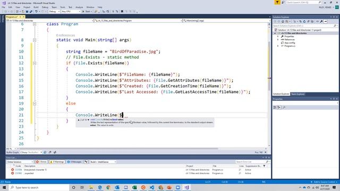This screenshot has height=191, width=340.
Task: Collapse the Main method code block
Action: click(35, 40)
